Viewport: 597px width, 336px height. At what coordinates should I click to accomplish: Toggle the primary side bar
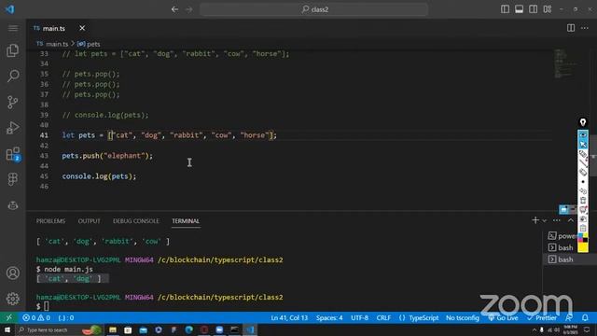[506, 9]
